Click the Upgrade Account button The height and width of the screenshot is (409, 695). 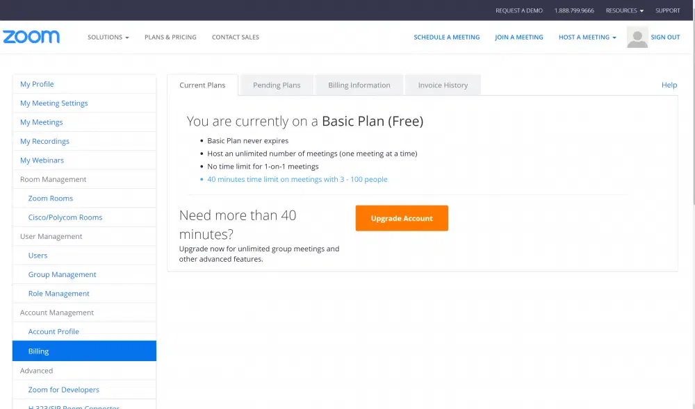[402, 218]
